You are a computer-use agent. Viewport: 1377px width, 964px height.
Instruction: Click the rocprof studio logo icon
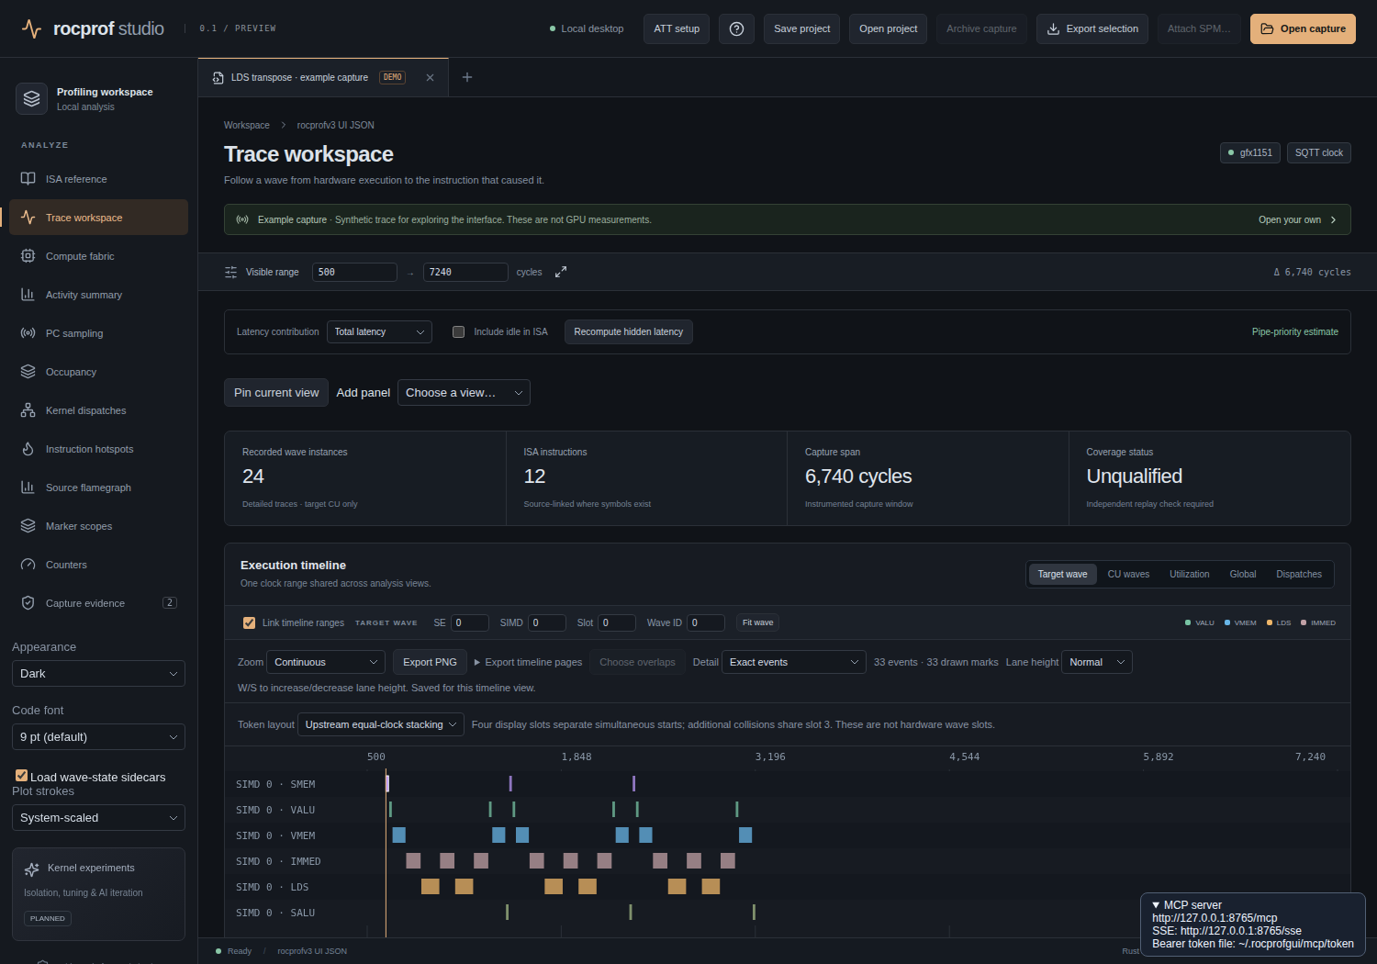[x=31, y=28]
